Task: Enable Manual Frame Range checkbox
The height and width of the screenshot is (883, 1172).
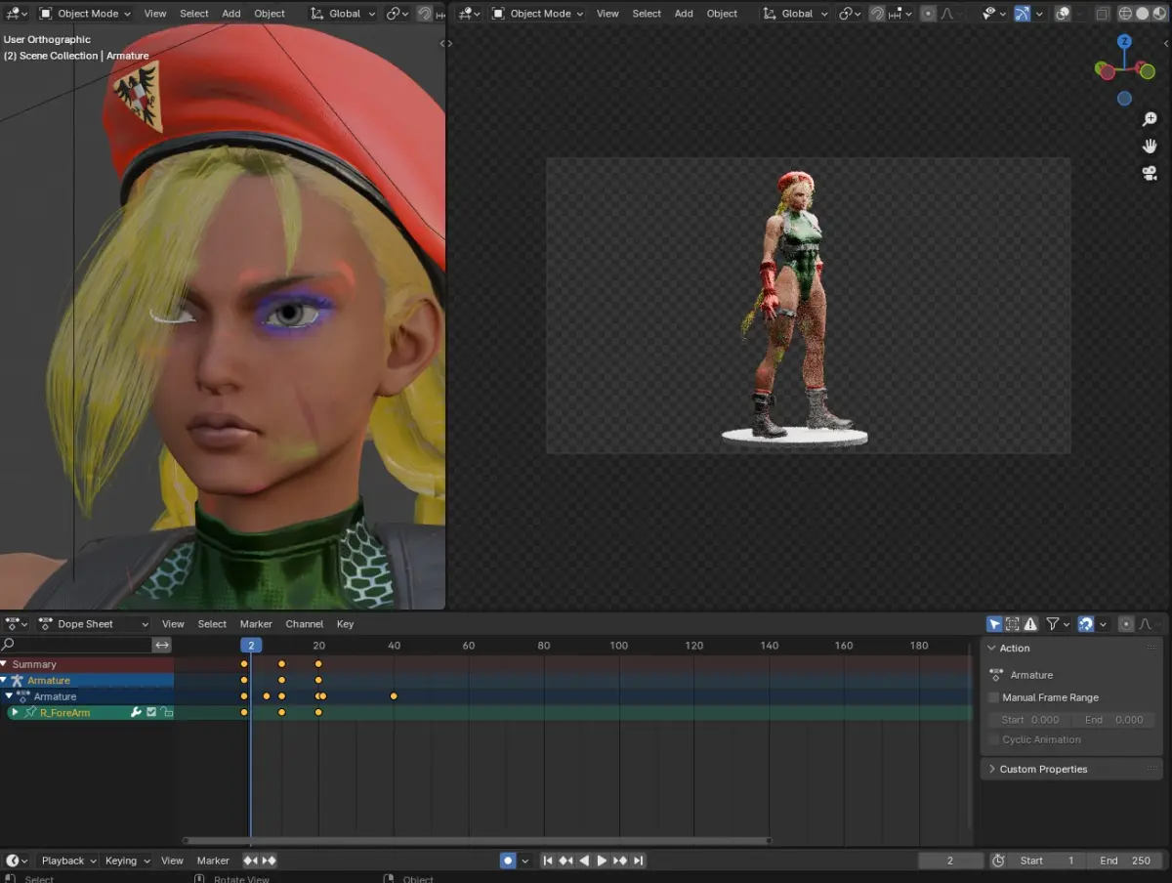Action: pos(994,697)
